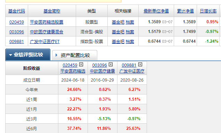Click 003096 link in comparison header

(x=99, y=65)
